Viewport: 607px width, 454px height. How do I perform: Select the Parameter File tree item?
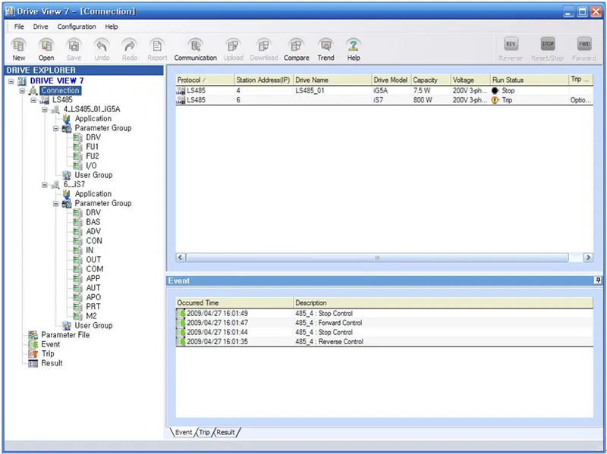pyautogui.click(x=64, y=335)
